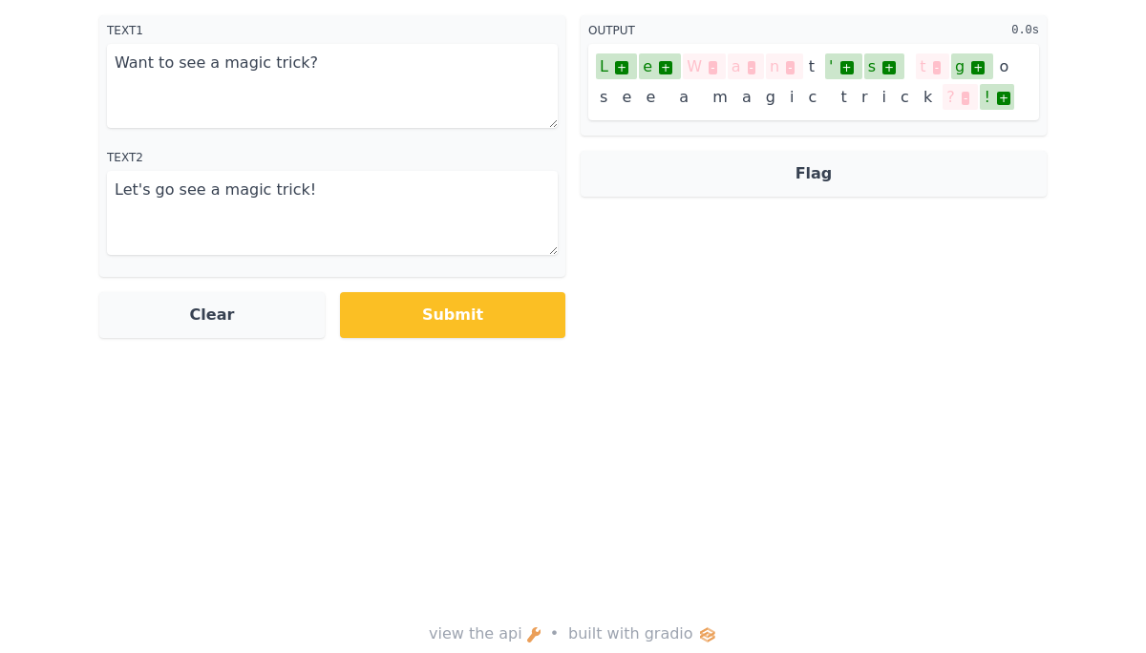
Task: Focus the TEXT1 input box
Action: point(332,86)
